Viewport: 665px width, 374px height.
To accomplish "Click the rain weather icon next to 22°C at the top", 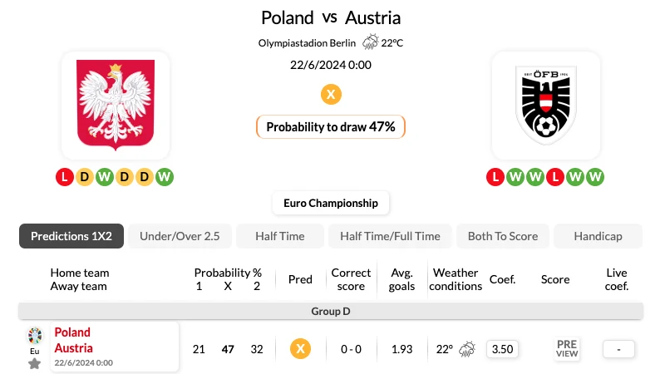I will point(370,42).
